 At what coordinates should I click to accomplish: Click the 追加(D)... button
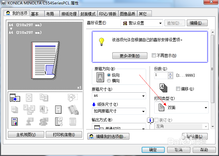[175, 23]
